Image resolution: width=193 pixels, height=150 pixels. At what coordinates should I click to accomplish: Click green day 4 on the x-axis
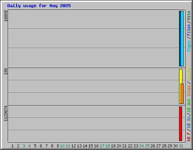[x=29, y=146]
